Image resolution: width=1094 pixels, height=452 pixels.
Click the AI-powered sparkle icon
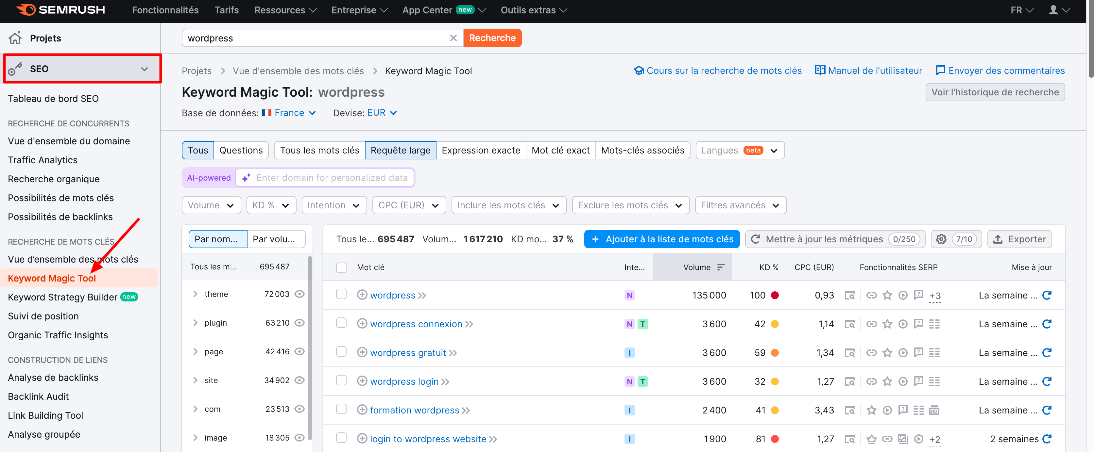point(246,178)
